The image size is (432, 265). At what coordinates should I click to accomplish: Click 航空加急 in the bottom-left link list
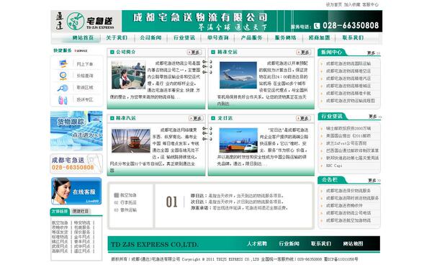coord(60,223)
